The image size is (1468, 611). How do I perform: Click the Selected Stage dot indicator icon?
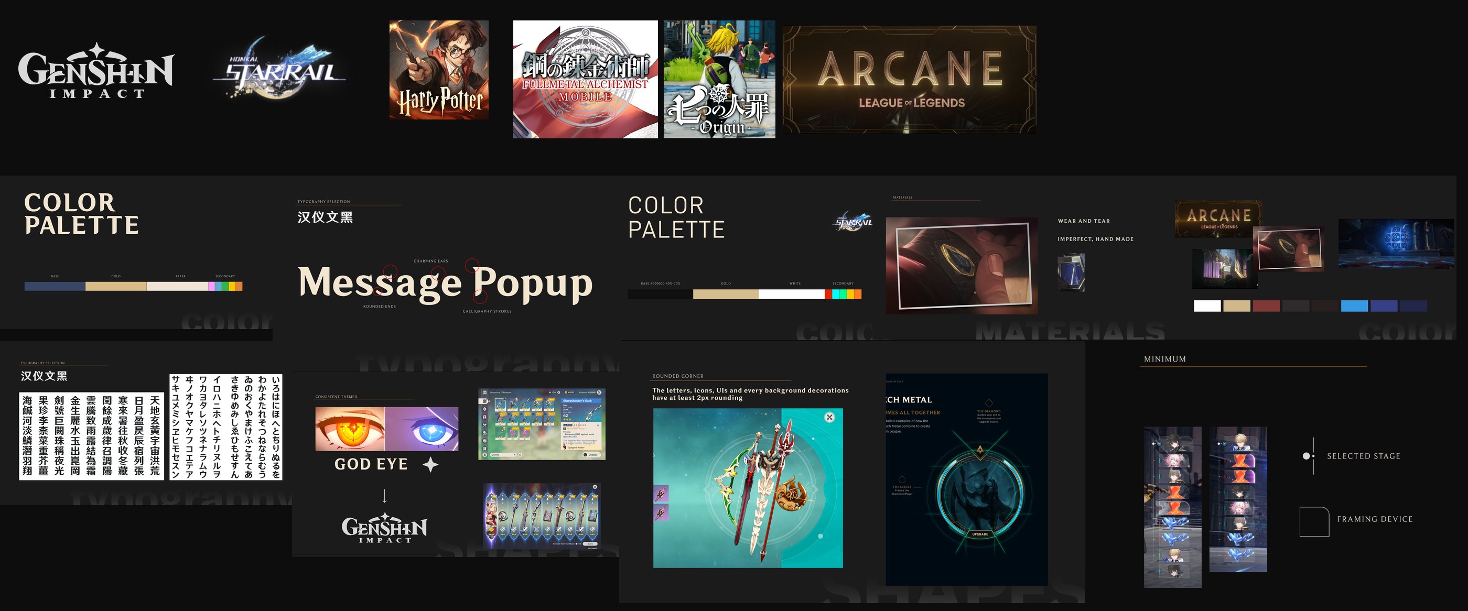[x=1309, y=456]
